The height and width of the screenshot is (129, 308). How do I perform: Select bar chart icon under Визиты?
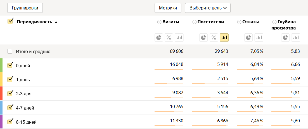tap(179, 38)
